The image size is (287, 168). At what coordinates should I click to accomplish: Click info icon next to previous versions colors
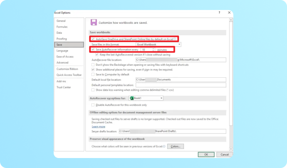[x=164, y=146]
